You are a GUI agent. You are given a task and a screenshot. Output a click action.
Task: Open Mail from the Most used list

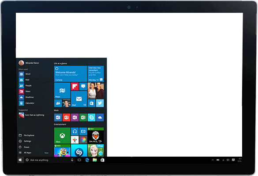click(x=24, y=80)
